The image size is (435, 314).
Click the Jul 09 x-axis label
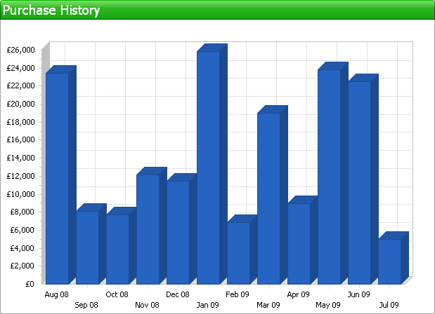click(x=389, y=305)
